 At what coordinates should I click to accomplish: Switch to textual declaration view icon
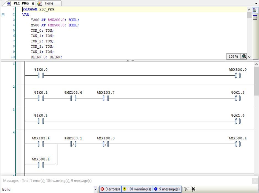point(255,10)
